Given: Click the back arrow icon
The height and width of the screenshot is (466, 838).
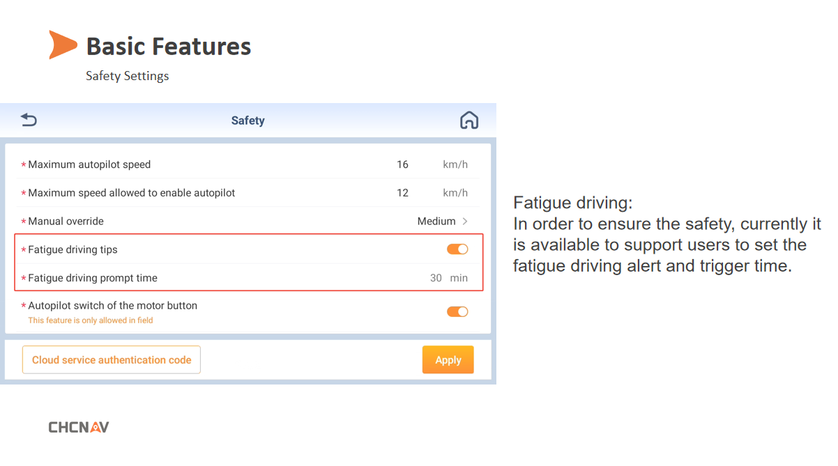Looking at the screenshot, I should click(29, 120).
